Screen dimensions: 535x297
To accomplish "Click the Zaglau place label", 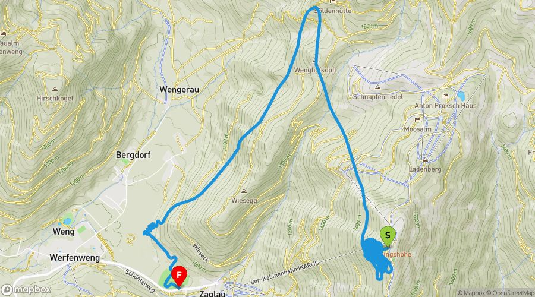I will tap(212, 293).
